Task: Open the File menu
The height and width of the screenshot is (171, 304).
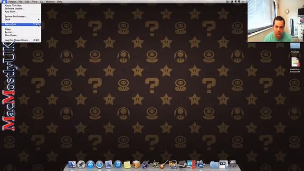Action: [20, 1]
